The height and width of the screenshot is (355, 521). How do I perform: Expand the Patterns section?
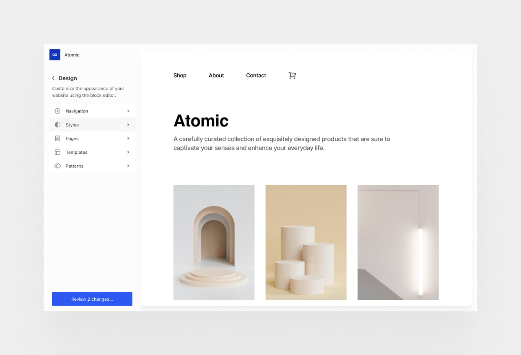pyautogui.click(x=128, y=166)
